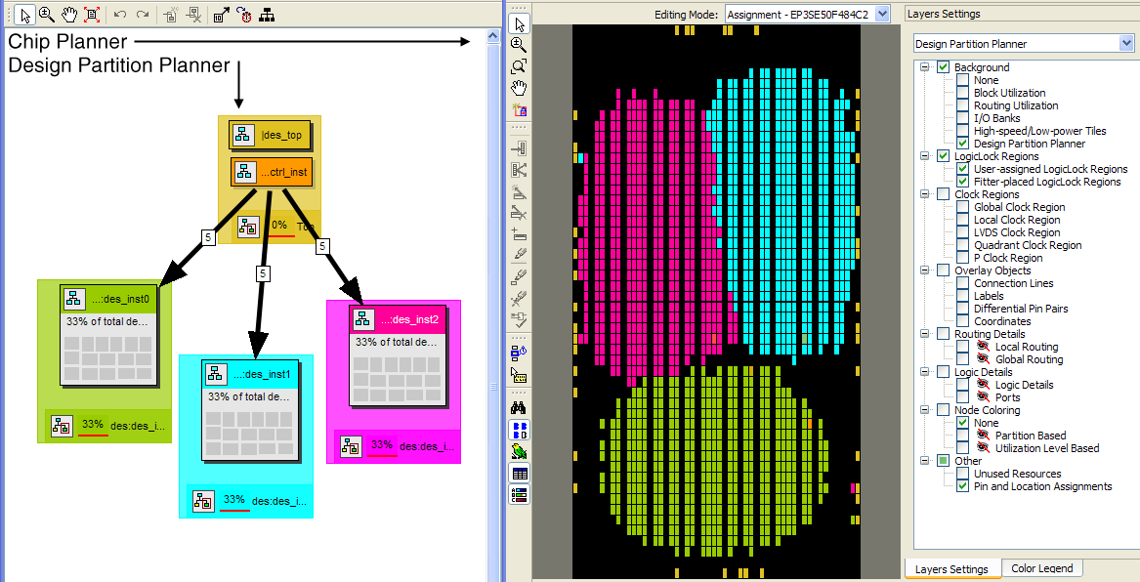Collapse the Routing Details tree node
This screenshot has width=1140, height=582.
click(925, 334)
